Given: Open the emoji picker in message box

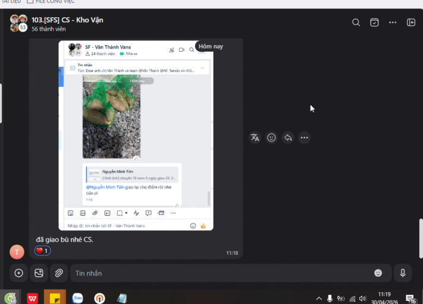Looking at the screenshot, I should (x=378, y=273).
